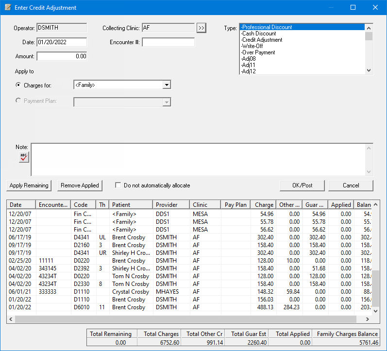Viewport: 387px width, 351px height.
Task: Select the Payment Plan radio button
Action: (x=19, y=101)
